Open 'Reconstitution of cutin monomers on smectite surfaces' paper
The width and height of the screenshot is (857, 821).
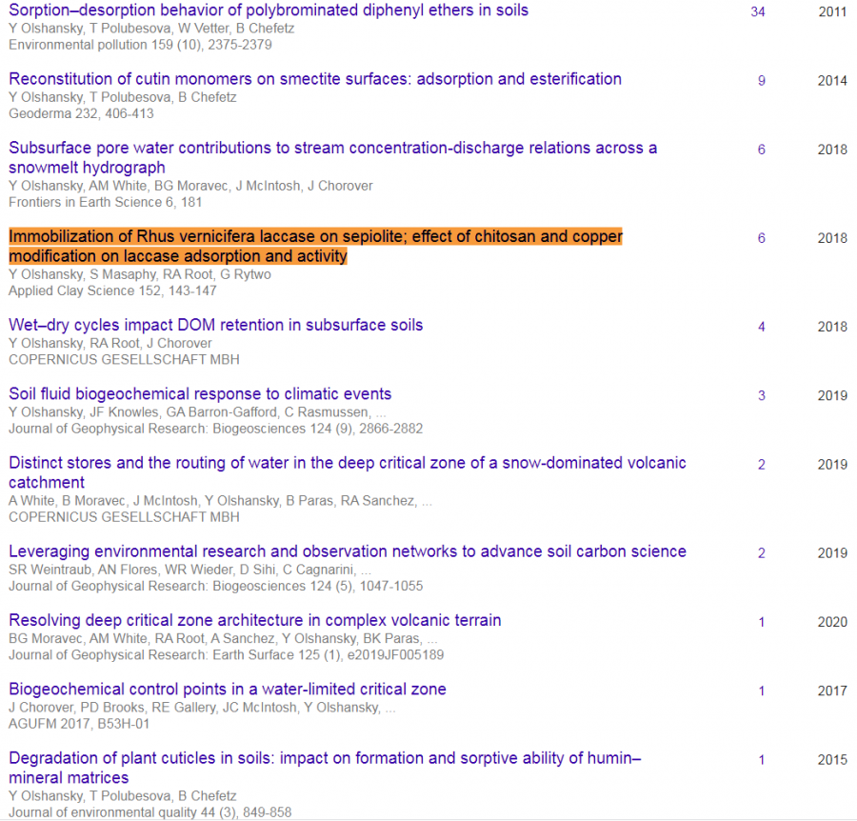click(315, 79)
